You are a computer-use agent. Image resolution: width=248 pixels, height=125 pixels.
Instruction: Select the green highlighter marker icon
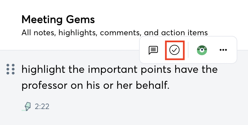(26, 106)
